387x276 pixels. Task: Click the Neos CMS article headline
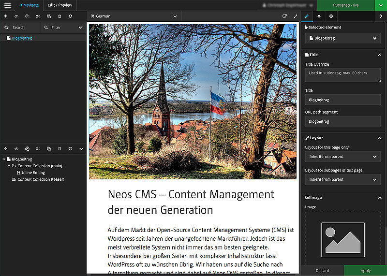[x=191, y=202]
